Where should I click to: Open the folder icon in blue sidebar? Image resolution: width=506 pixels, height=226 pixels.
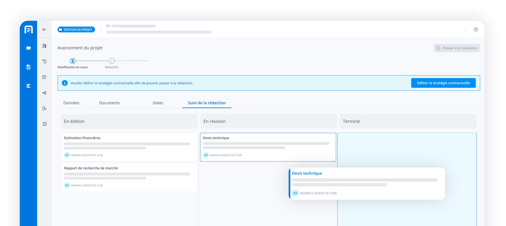(28, 48)
